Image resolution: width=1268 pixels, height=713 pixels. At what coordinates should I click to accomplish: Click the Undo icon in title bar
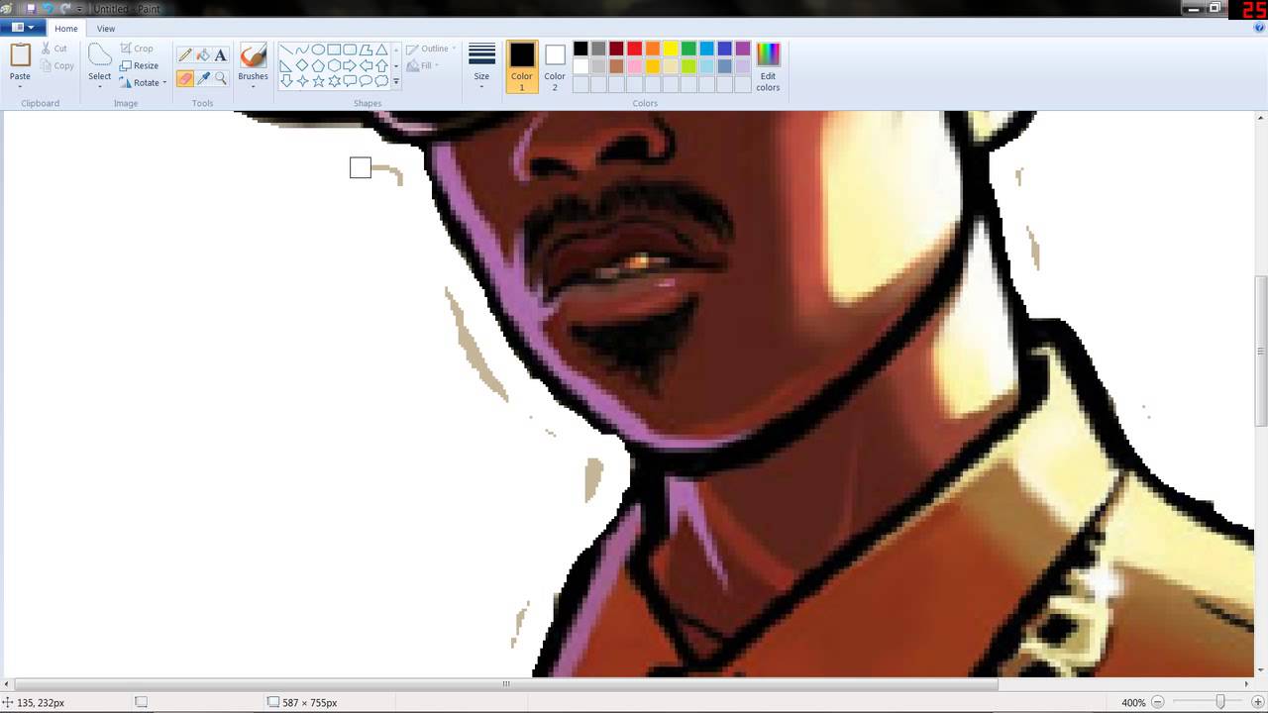[x=48, y=8]
